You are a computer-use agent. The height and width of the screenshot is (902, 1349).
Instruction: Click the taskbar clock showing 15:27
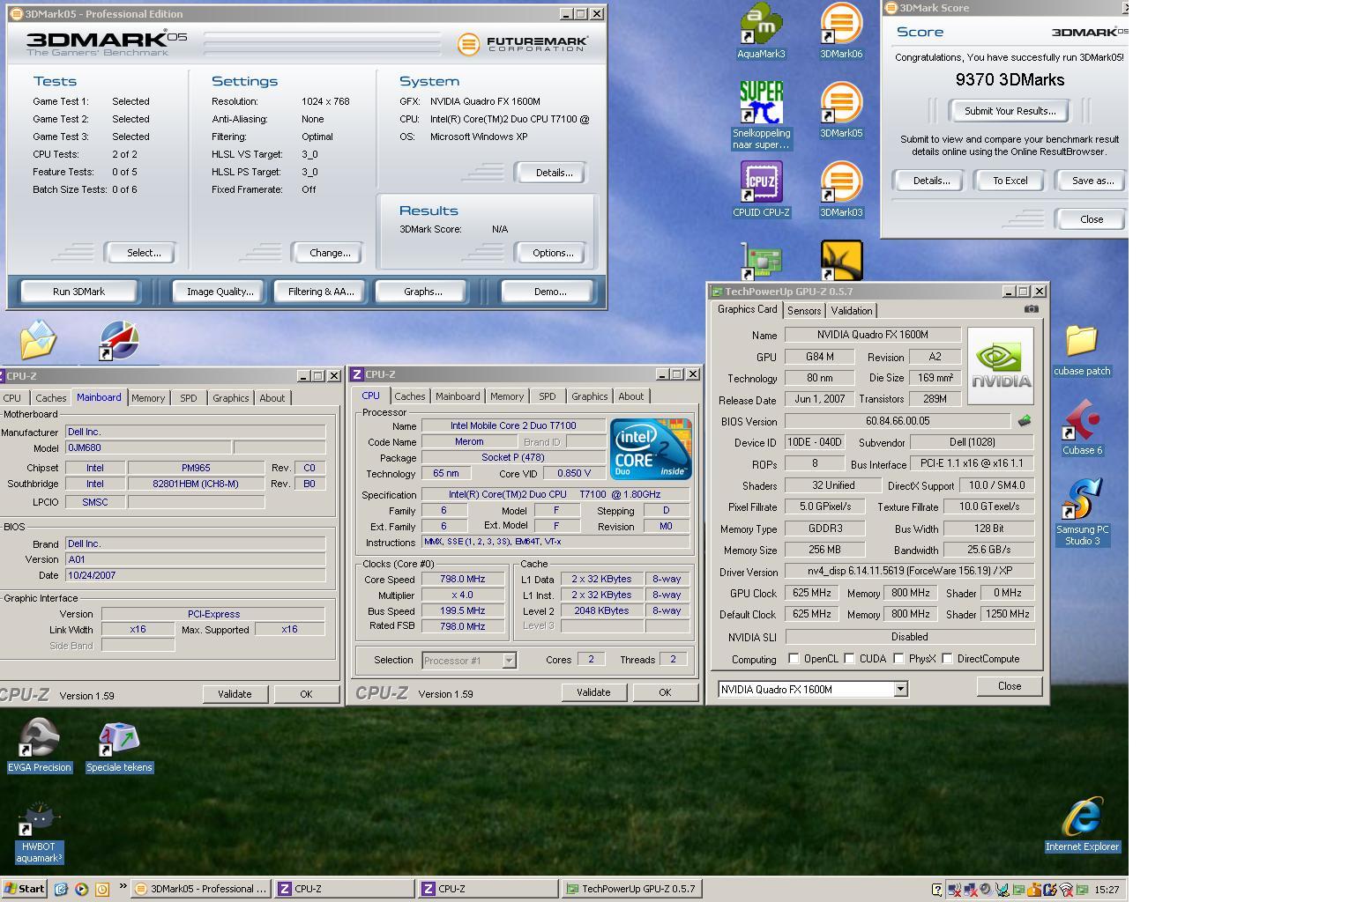pos(1107,890)
